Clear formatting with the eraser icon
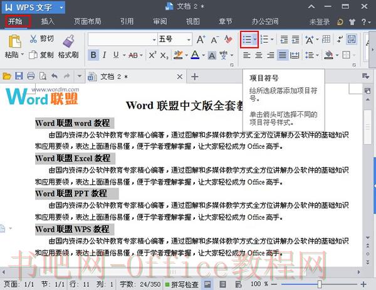The width and height of the screenshot is (376, 290). pyautogui.click(x=228, y=40)
